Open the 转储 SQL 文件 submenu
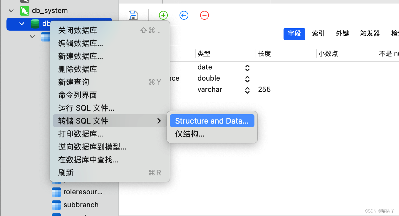The height and width of the screenshot is (216, 399). click(110, 121)
